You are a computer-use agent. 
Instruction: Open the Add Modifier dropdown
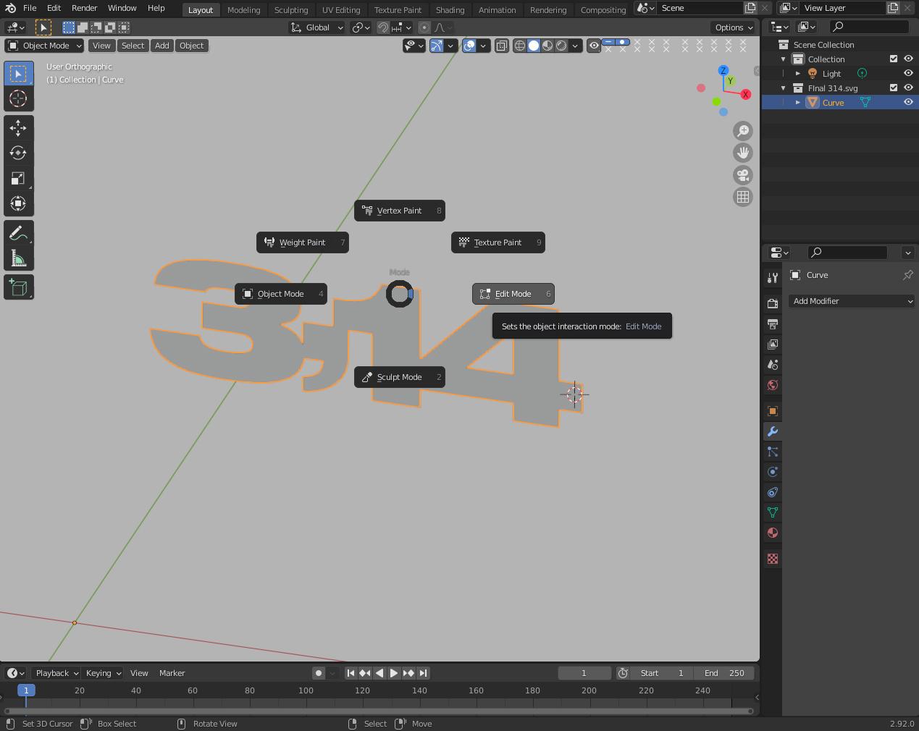point(851,301)
